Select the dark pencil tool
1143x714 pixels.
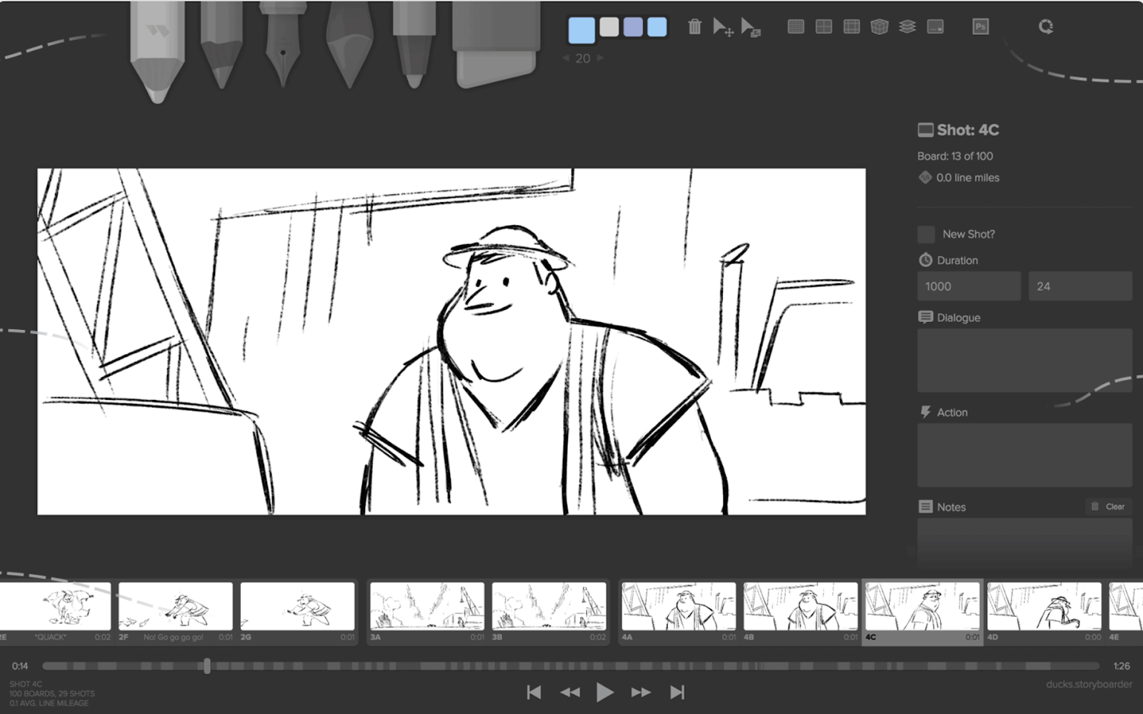221,44
